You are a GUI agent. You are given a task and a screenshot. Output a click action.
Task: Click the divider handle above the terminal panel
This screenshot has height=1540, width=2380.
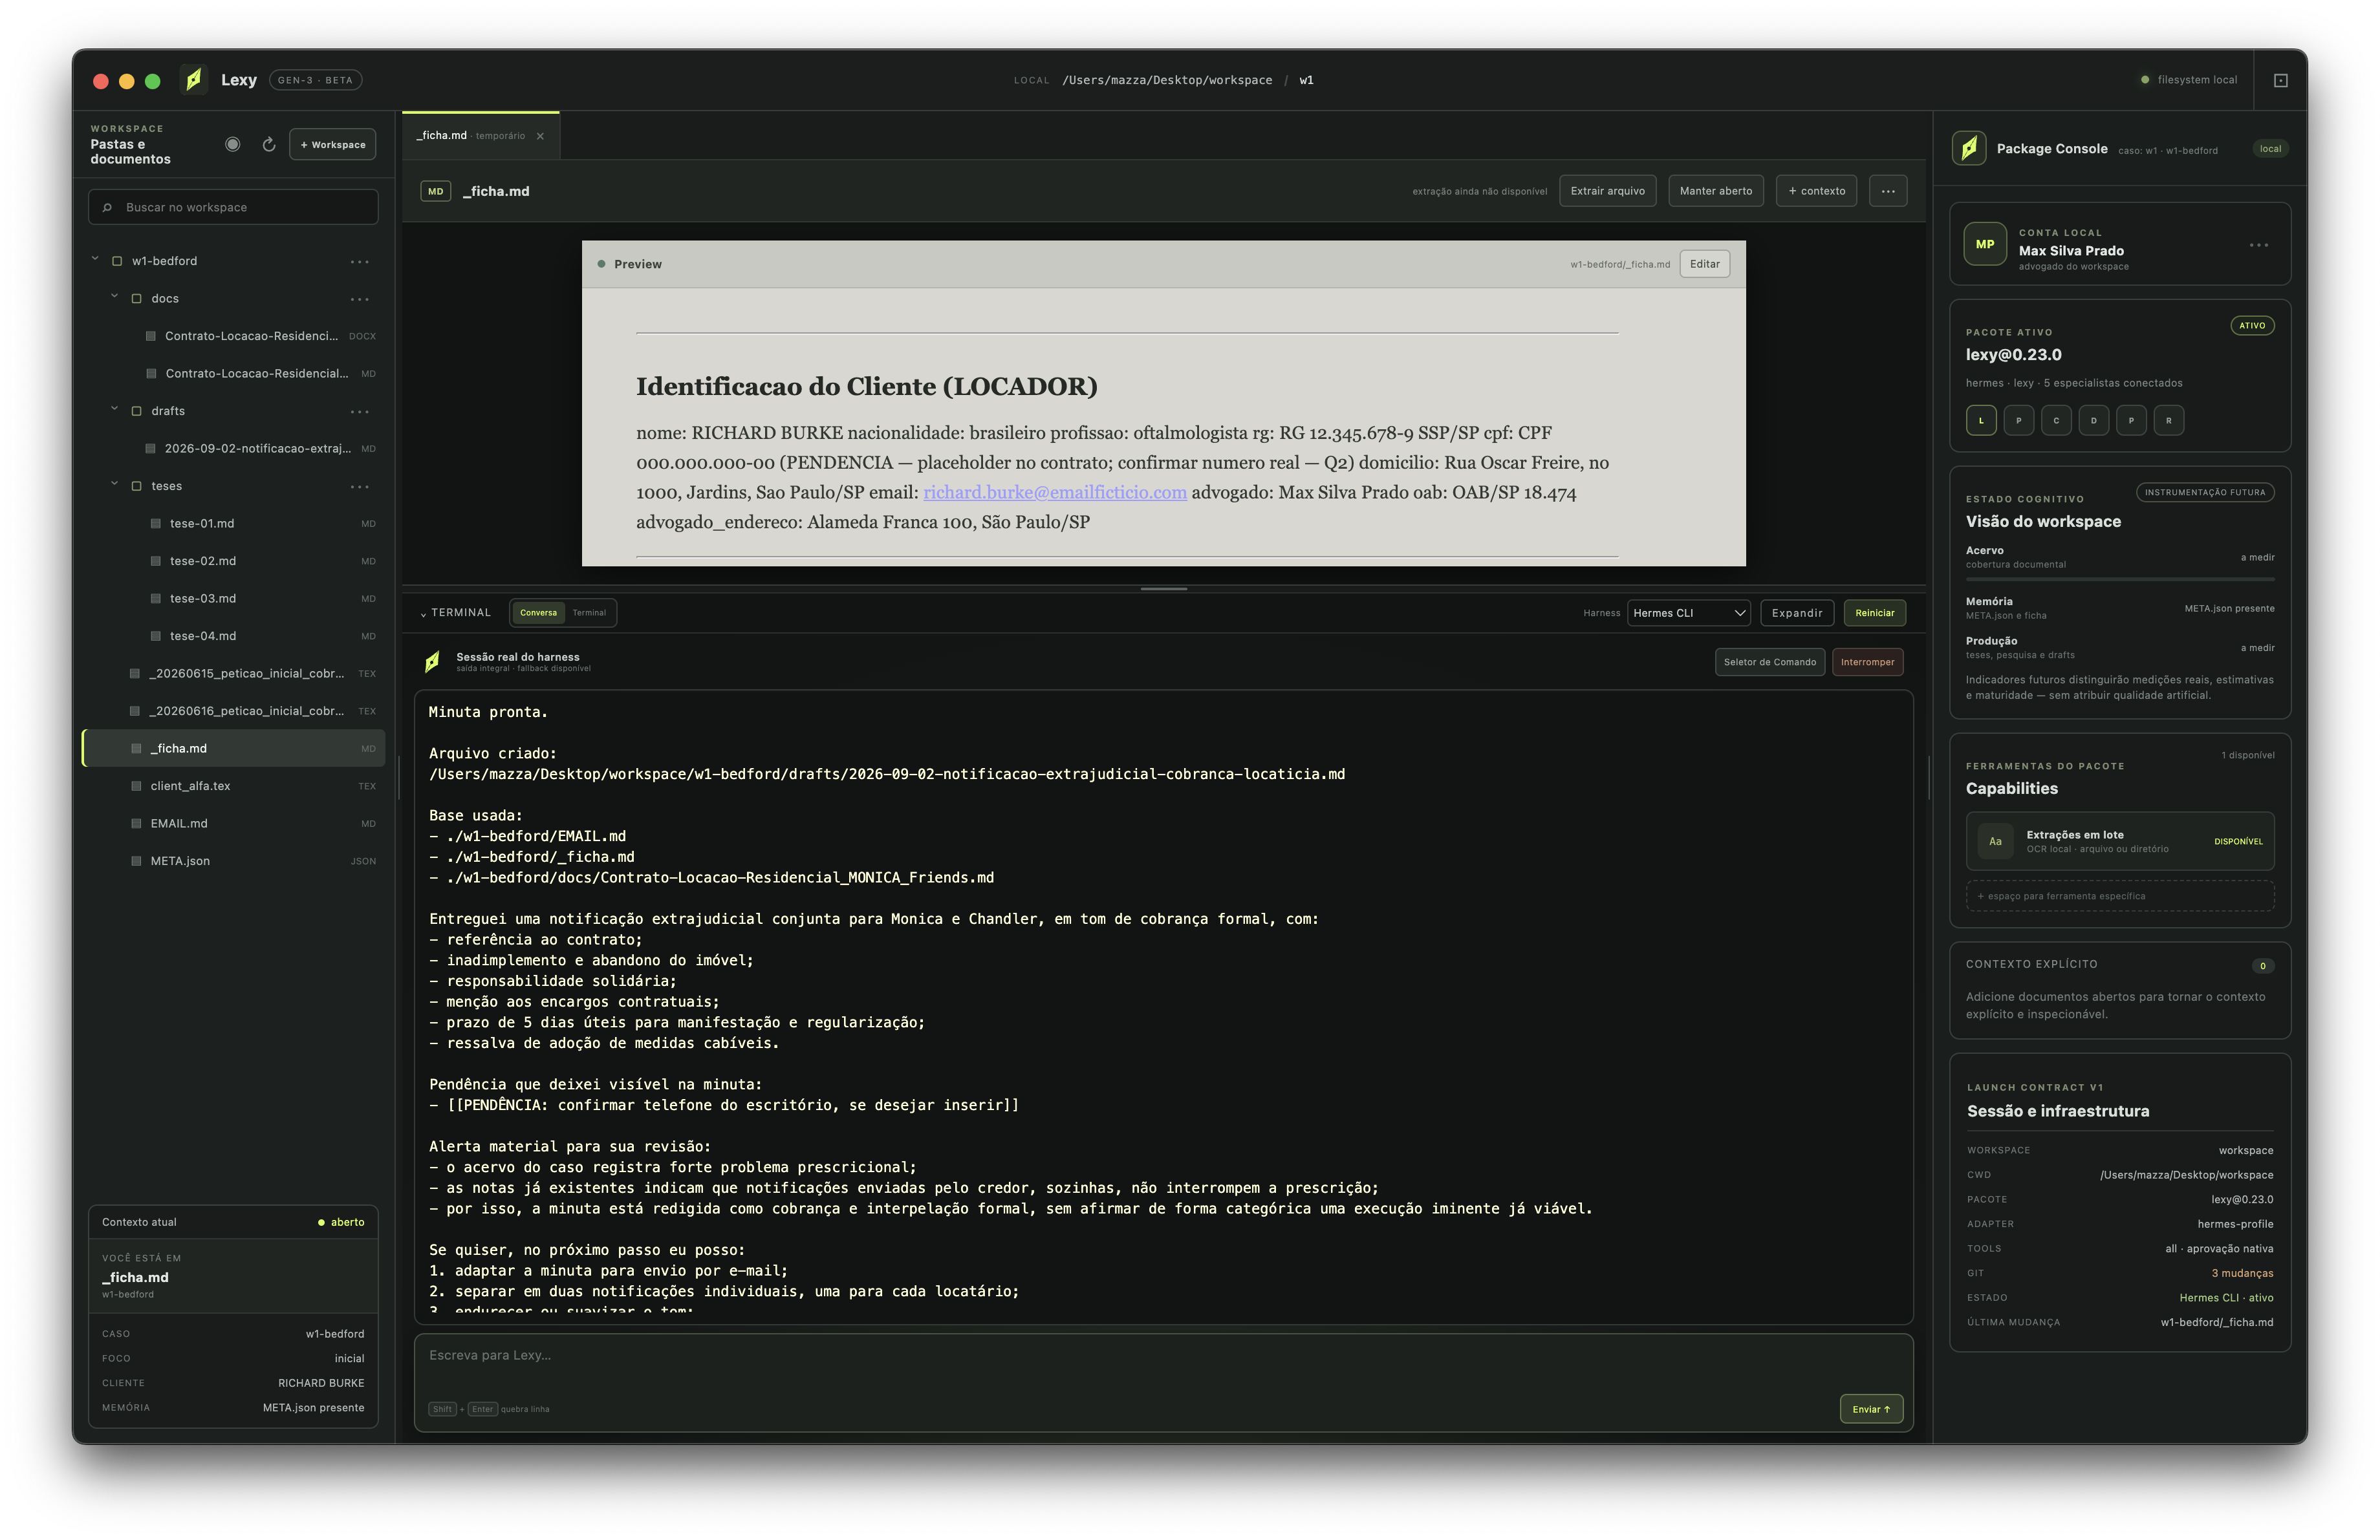coord(1164,588)
